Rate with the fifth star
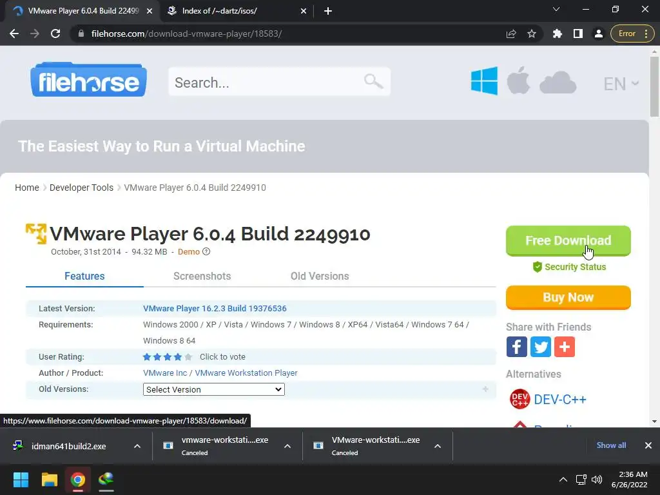Screen dimensions: 660x495 188,357
